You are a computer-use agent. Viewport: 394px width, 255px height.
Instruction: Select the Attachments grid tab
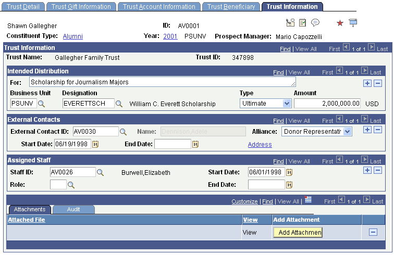30,210
